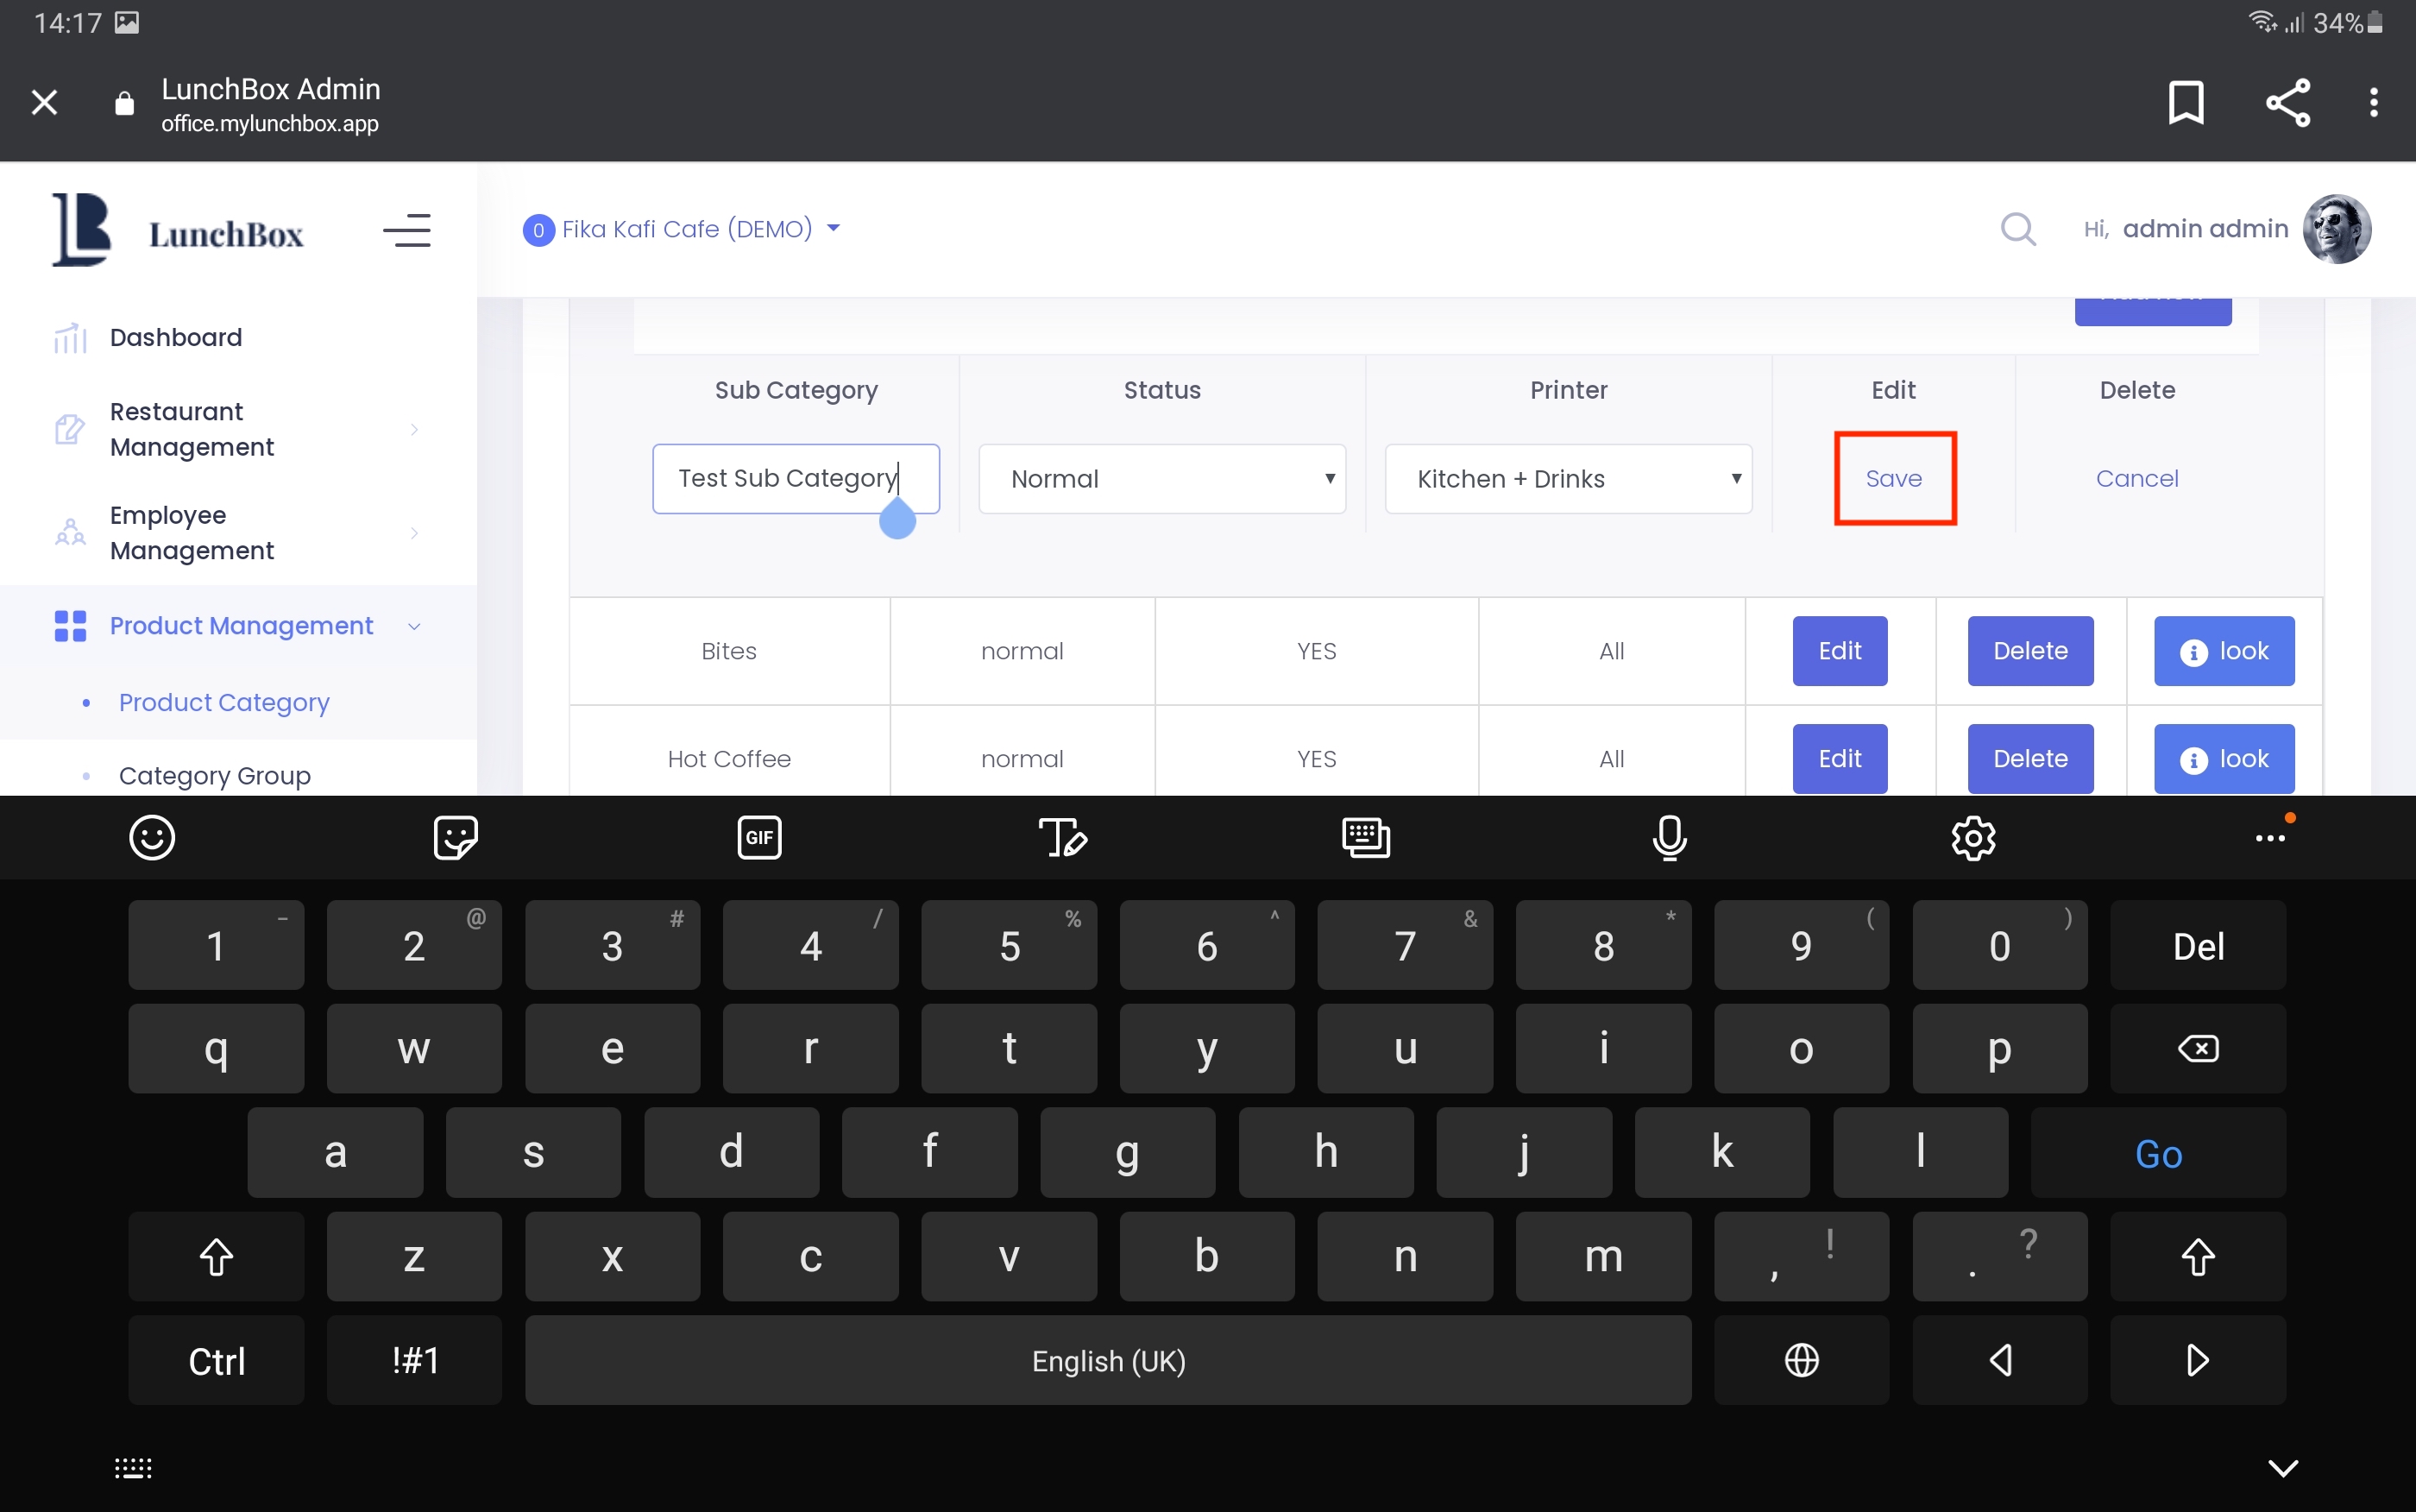Open the sticker icon on keyboard toolbar
The width and height of the screenshot is (2416, 1512).
[x=456, y=837]
